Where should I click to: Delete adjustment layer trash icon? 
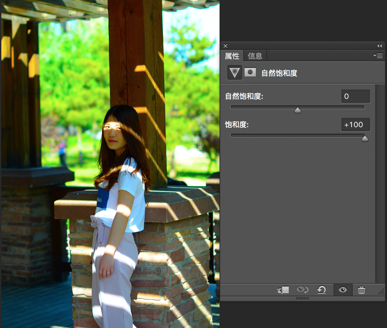click(362, 290)
